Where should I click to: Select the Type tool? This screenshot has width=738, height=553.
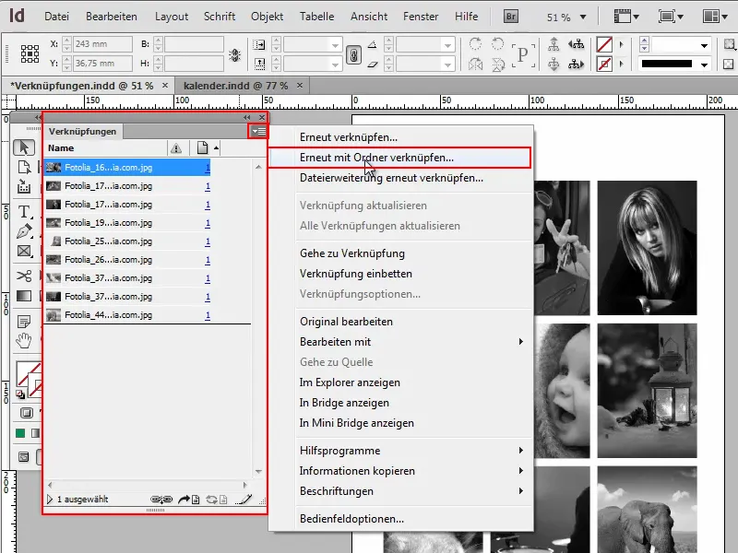(x=24, y=212)
